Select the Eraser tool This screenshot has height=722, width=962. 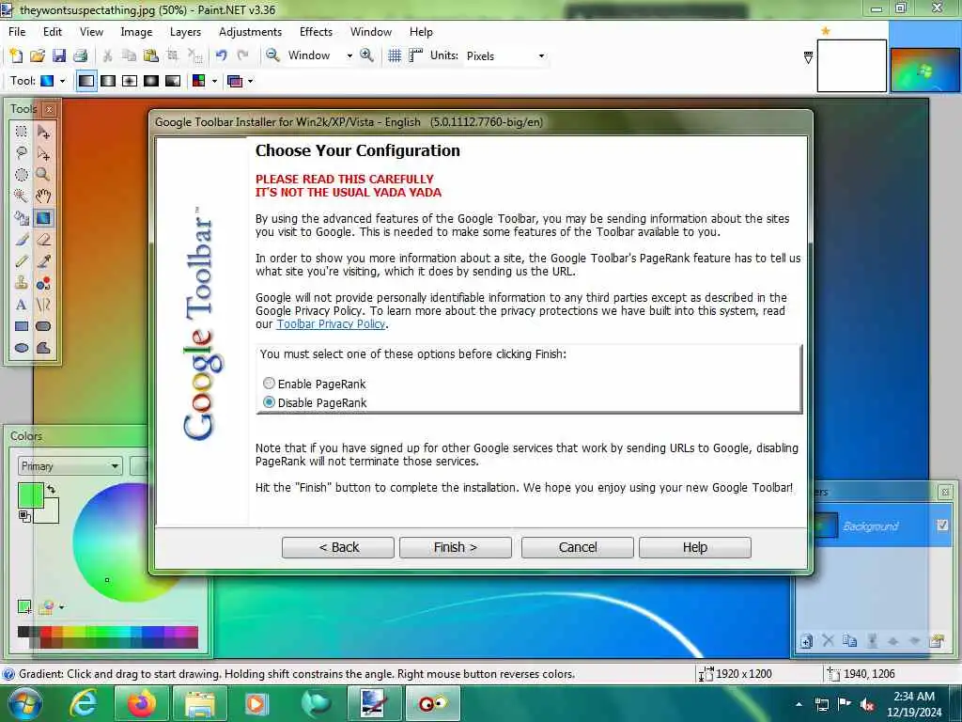(x=43, y=240)
